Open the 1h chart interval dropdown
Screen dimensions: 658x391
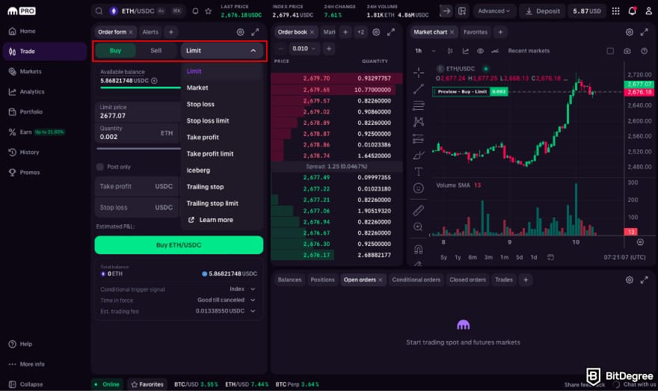[x=425, y=51]
